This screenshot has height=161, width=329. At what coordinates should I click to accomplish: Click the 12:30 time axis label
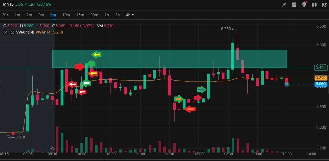pos(228,154)
